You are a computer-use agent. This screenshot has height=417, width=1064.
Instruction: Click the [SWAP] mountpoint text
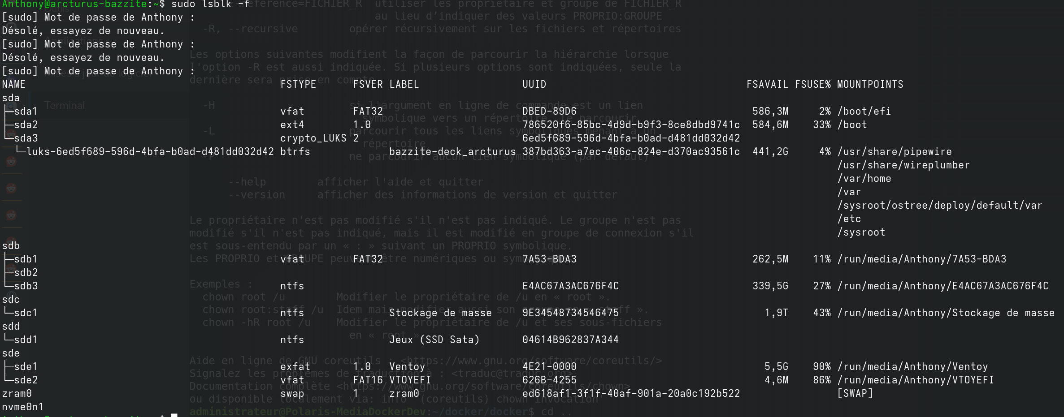pos(855,393)
